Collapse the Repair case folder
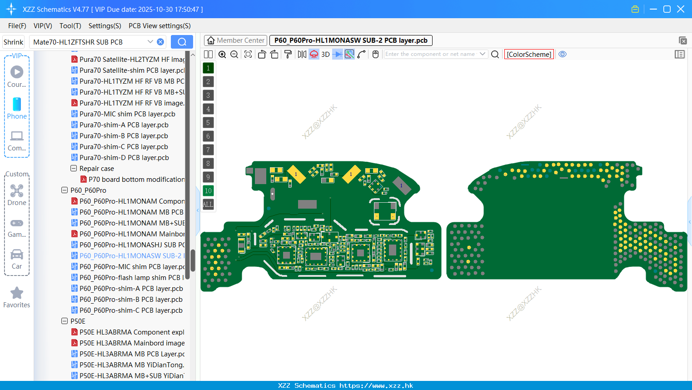The image size is (692, 390). tap(74, 168)
